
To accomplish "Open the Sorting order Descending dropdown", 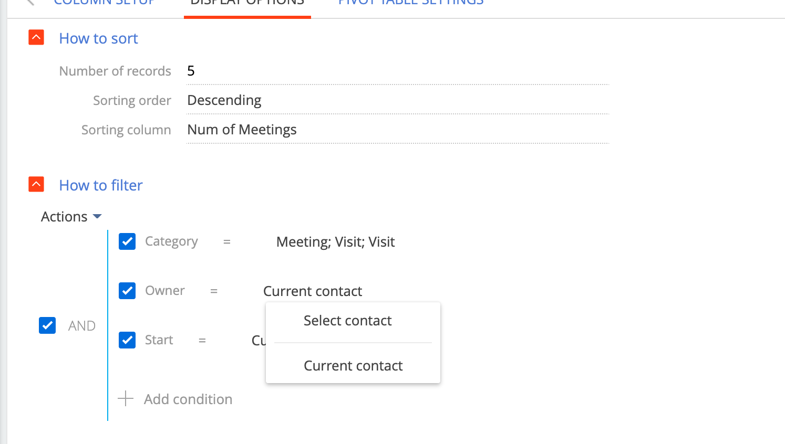I will coord(398,100).
